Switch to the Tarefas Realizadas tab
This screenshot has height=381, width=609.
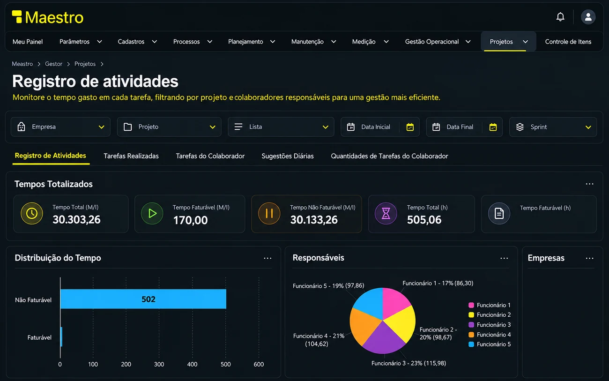click(131, 156)
